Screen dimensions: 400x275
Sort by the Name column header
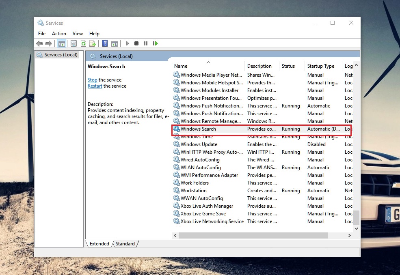208,66
